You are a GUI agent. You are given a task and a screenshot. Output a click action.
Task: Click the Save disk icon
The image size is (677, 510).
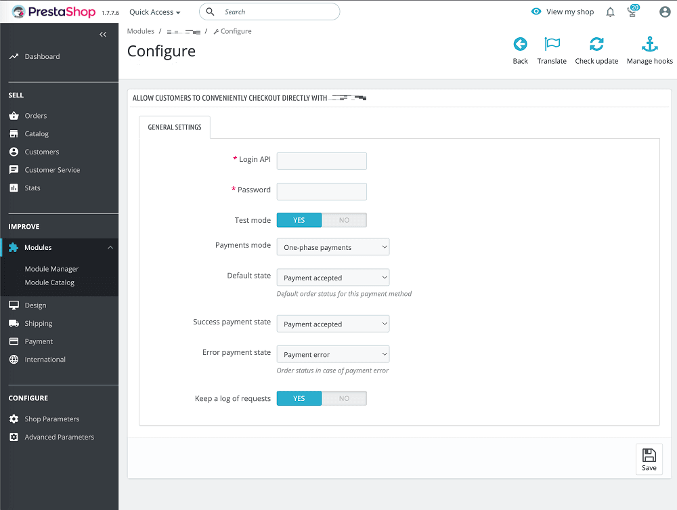649,454
